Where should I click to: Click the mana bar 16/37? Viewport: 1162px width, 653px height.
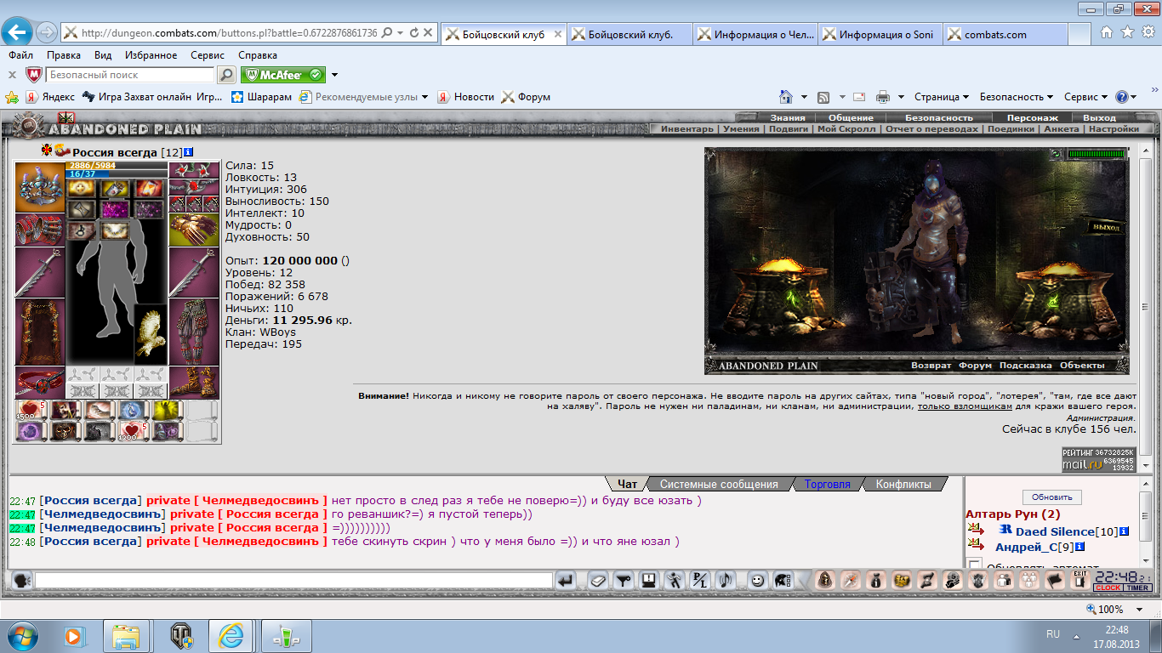(117, 173)
